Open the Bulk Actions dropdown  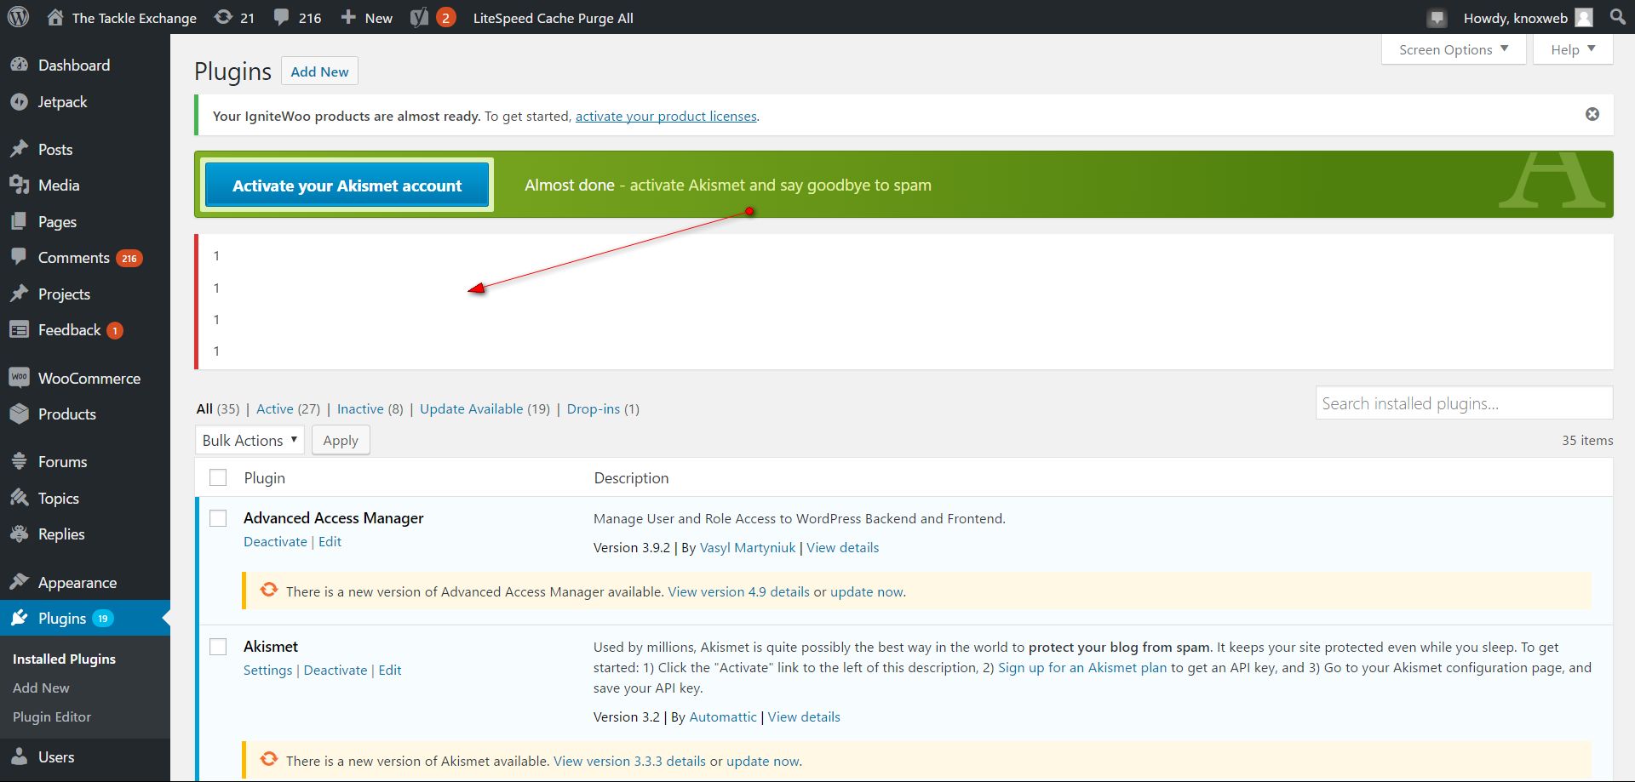250,440
